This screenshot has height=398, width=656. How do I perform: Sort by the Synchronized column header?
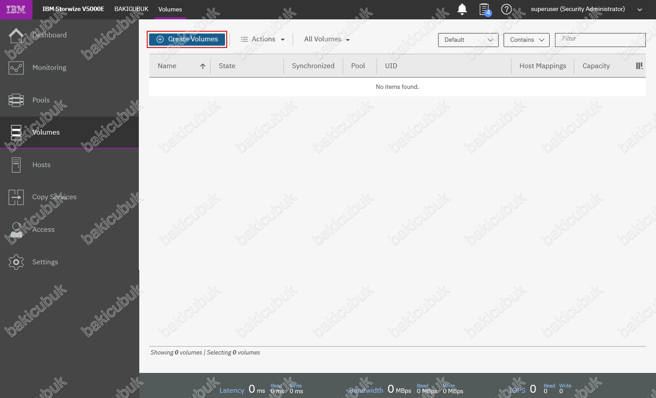(x=313, y=66)
